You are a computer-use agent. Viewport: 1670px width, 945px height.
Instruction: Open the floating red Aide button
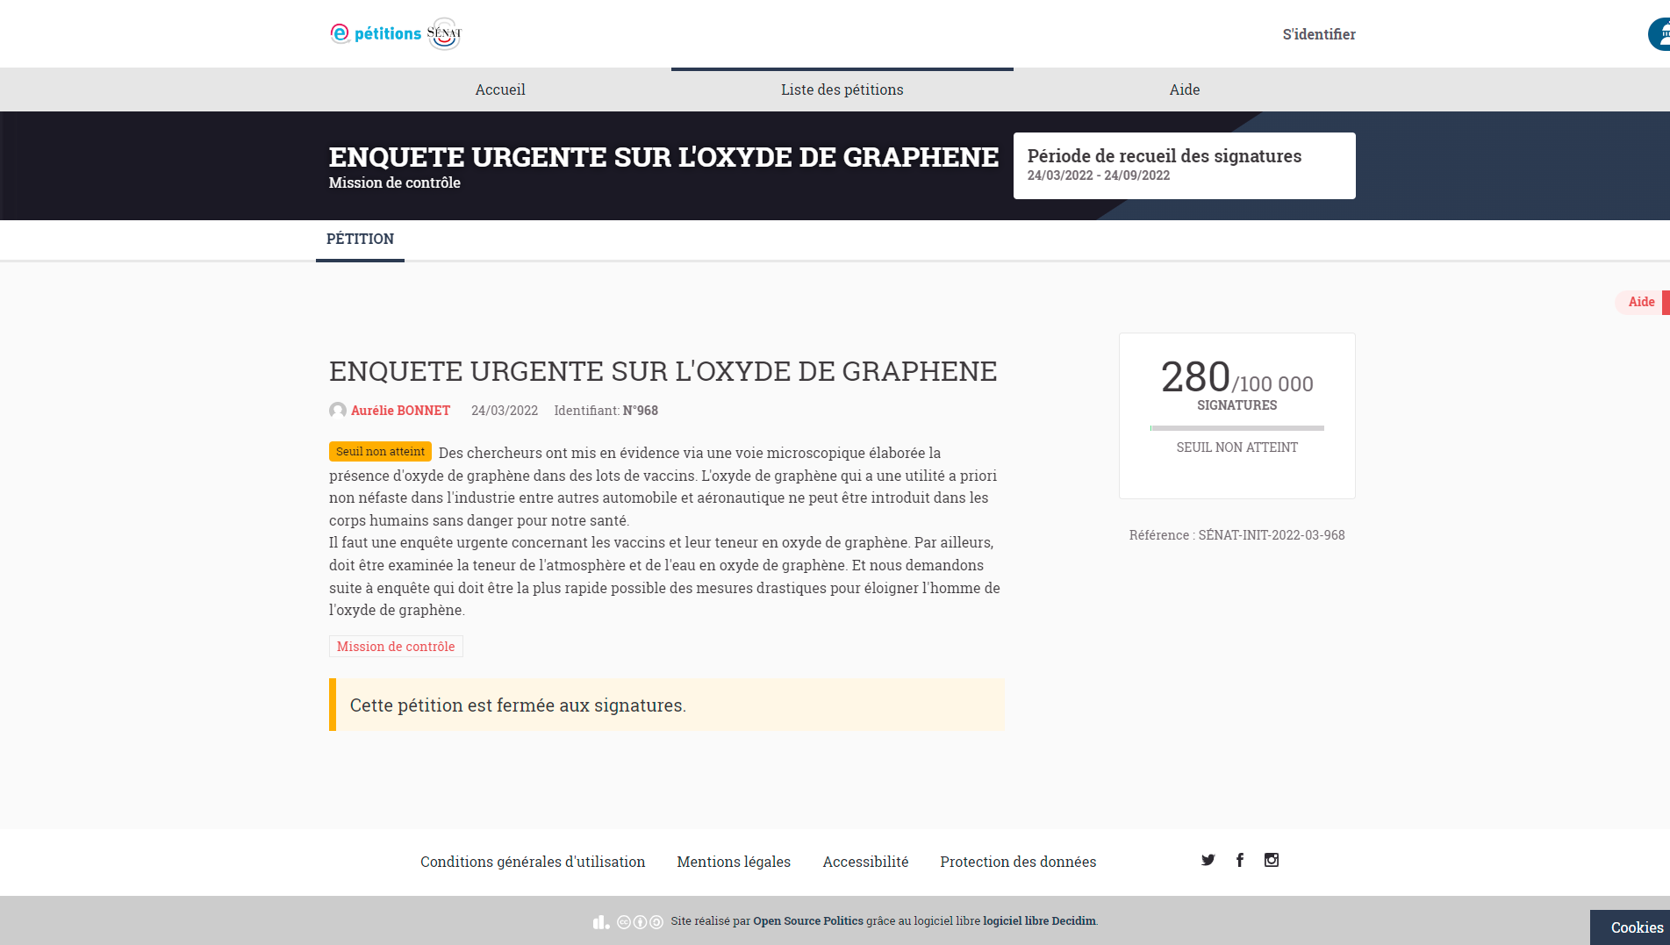point(1641,302)
